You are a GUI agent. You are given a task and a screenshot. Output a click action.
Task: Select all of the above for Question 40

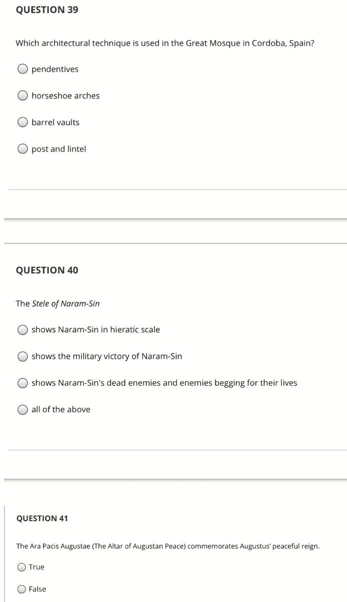tap(22, 409)
